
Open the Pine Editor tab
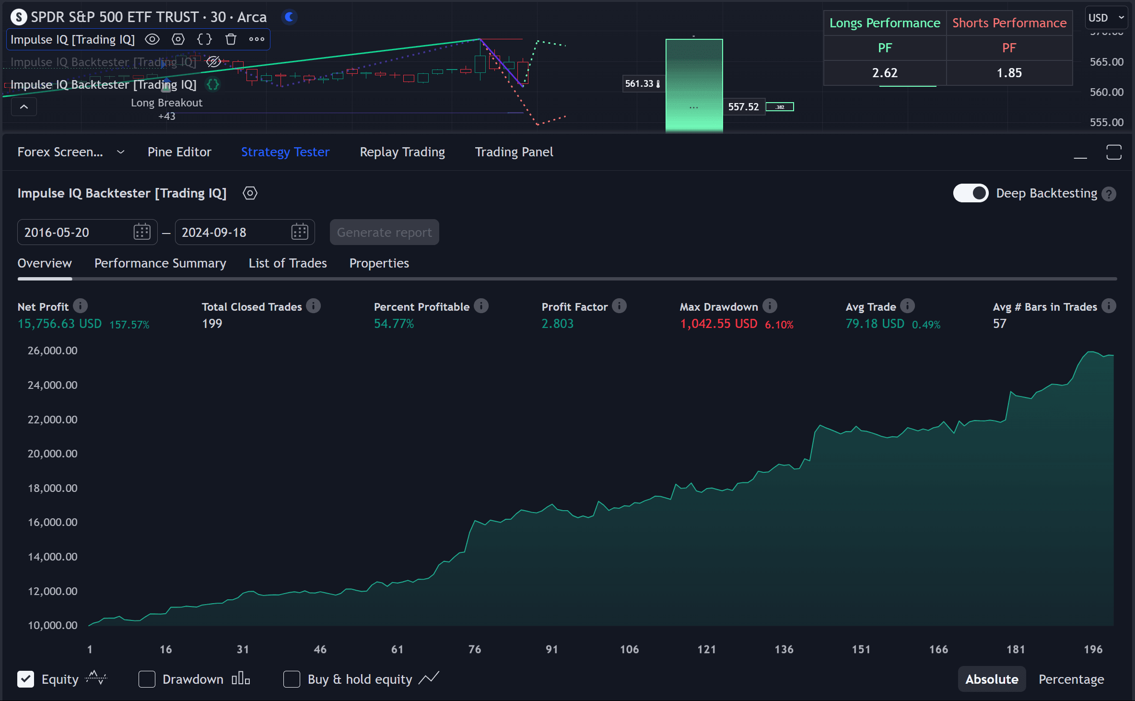179,152
